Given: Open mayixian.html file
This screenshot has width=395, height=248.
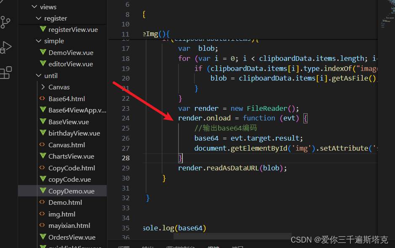Looking at the screenshot, I should click(69, 226).
